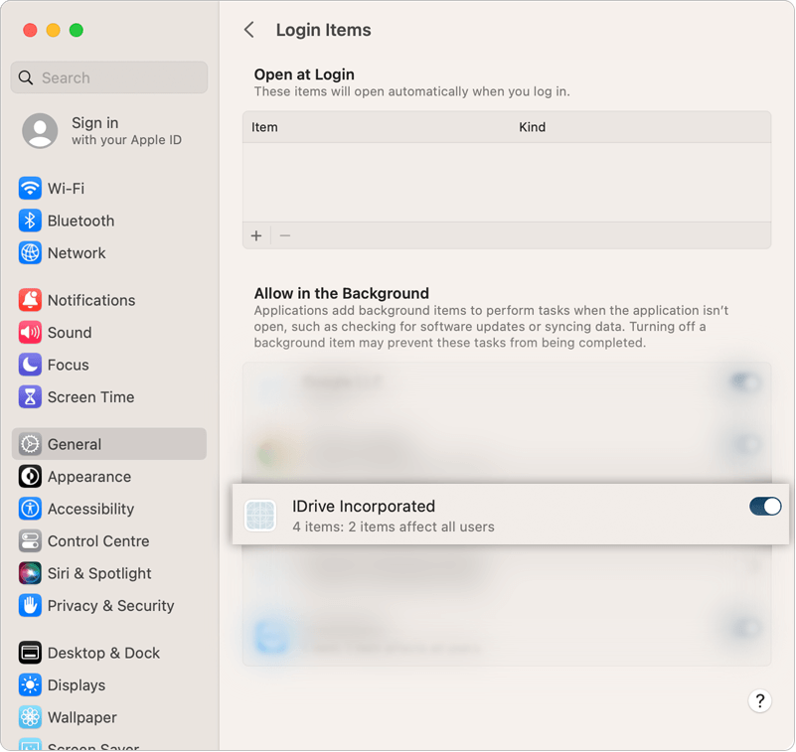Open Wi-Fi settings pane

(109, 189)
